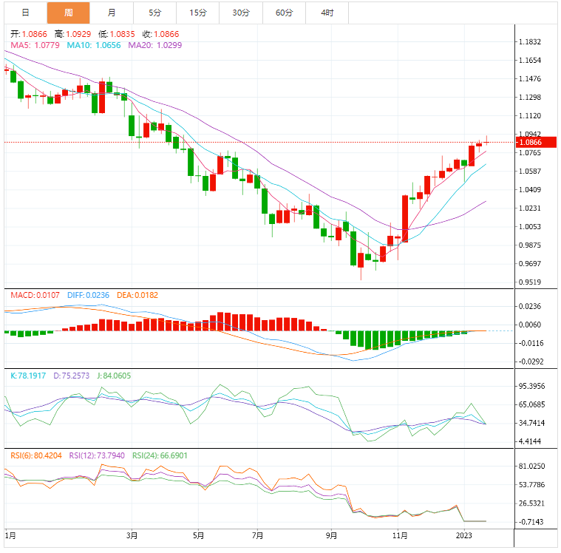Click the 11月 date axis label
The width and height of the screenshot is (561, 553).
point(400,535)
